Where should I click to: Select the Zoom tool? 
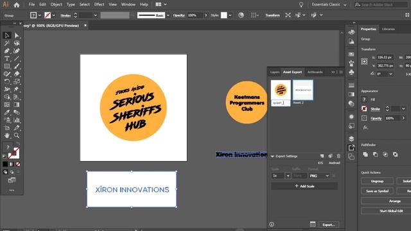pyautogui.click(x=17, y=135)
